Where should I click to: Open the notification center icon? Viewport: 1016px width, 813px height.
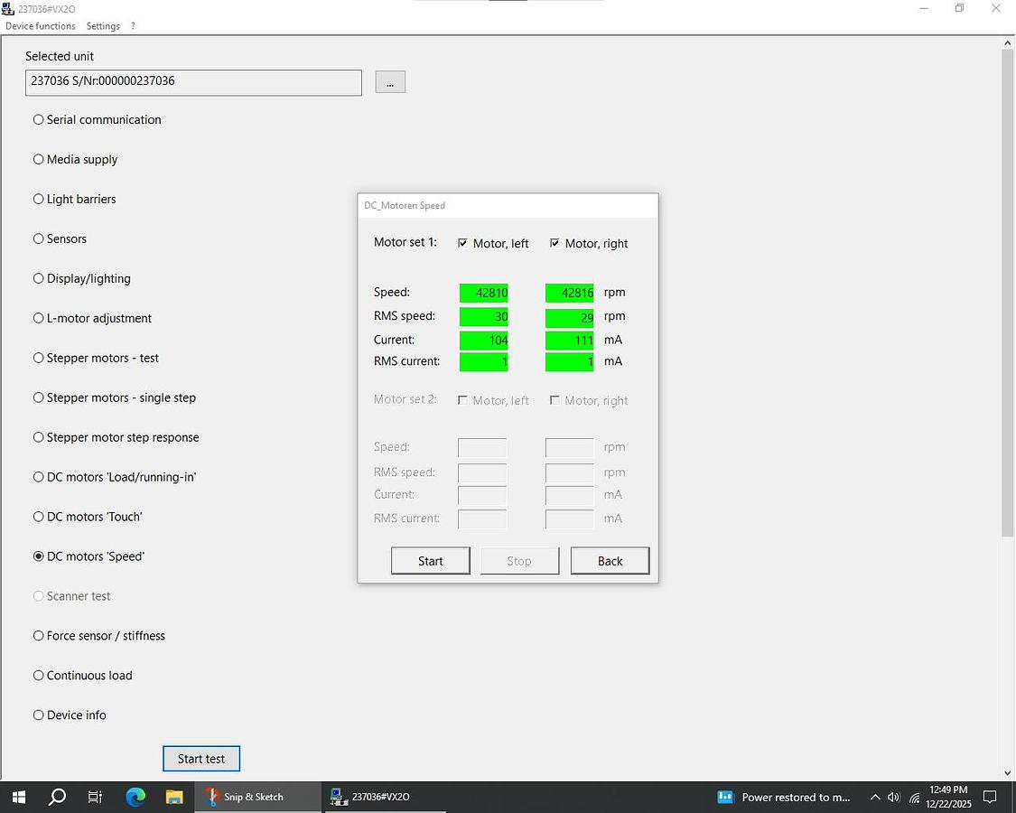click(x=990, y=797)
